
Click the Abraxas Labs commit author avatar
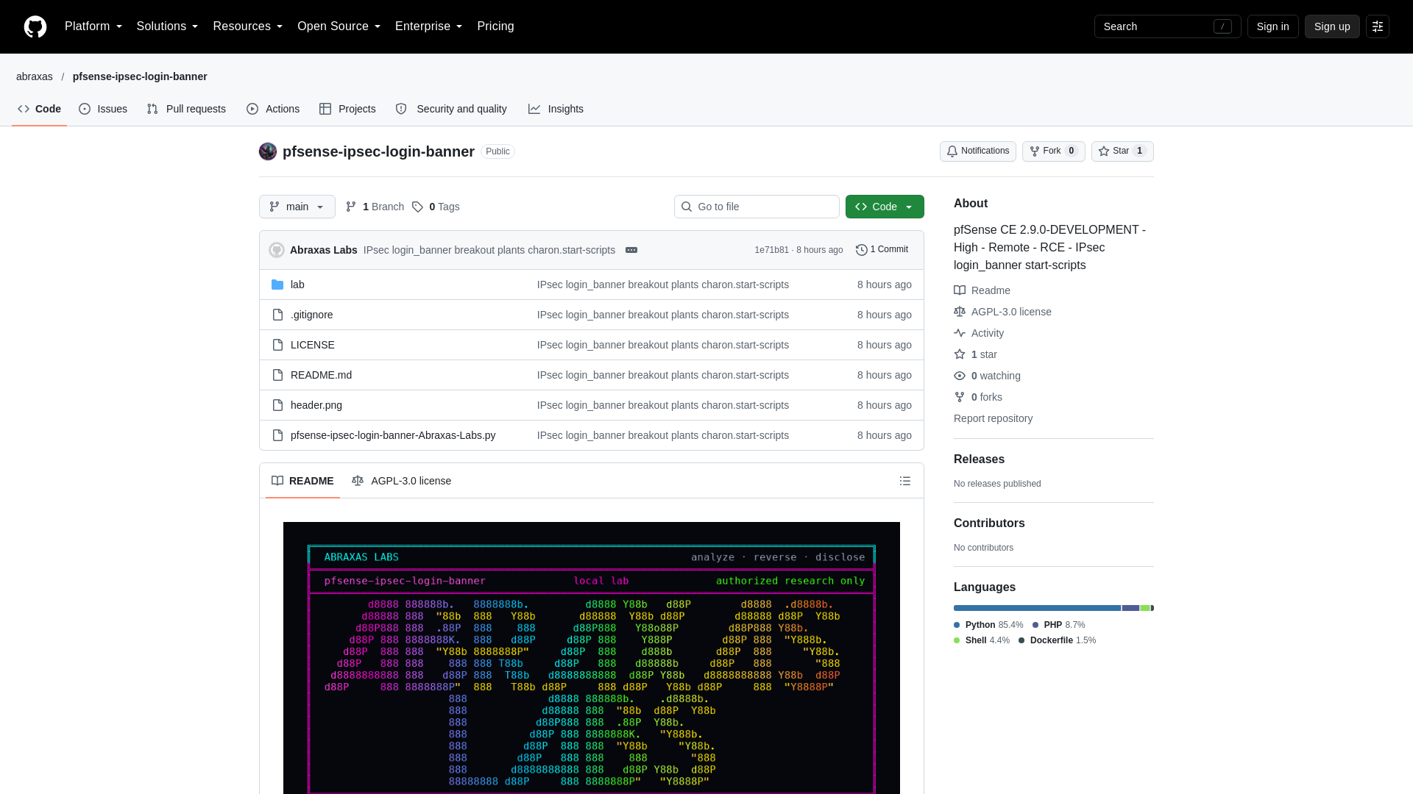point(277,250)
